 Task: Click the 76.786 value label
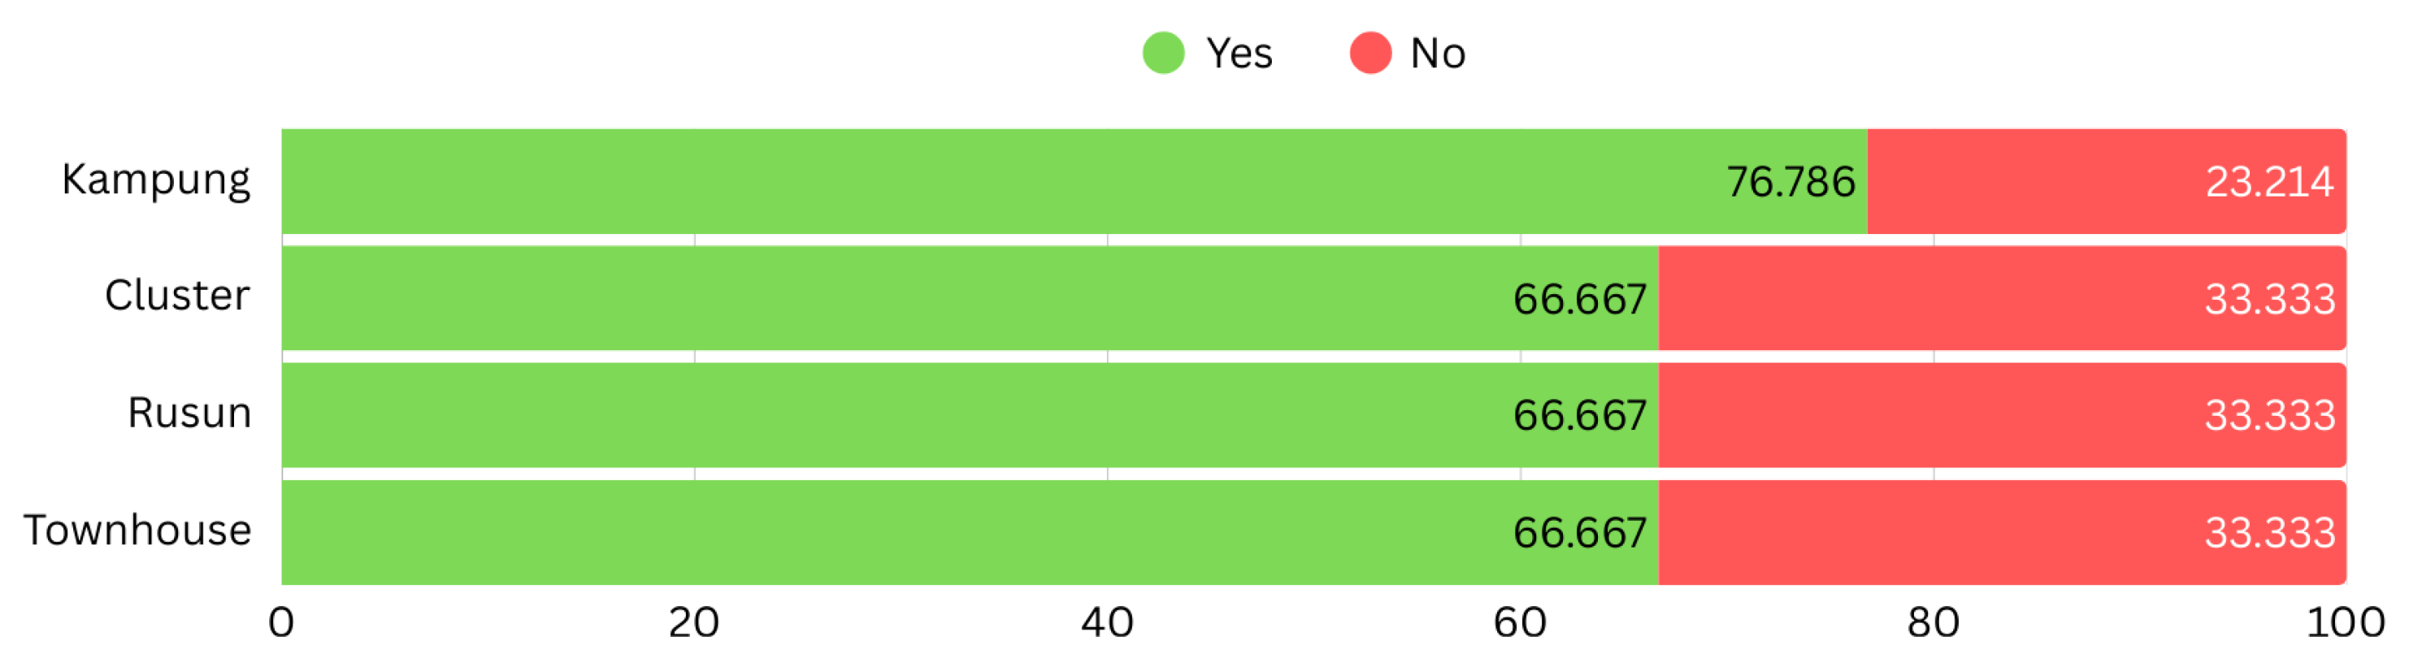[x=1790, y=181]
